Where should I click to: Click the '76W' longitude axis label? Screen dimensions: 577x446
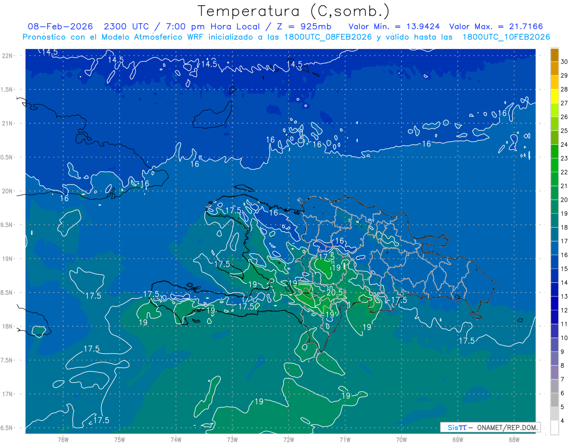[63, 440]
